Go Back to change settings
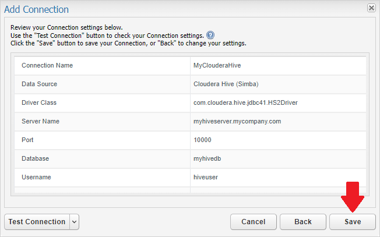Image resolution: width=380 pixels, height=237 pixels. coord(303,222)
